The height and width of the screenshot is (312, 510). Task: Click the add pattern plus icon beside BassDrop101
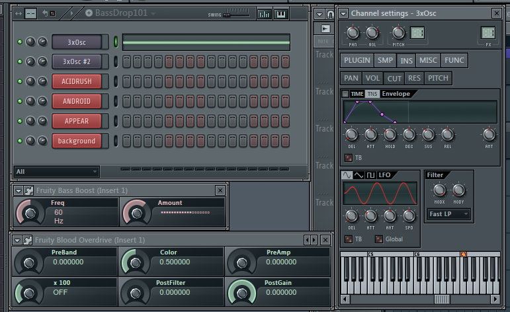click(x=89, y=13)
